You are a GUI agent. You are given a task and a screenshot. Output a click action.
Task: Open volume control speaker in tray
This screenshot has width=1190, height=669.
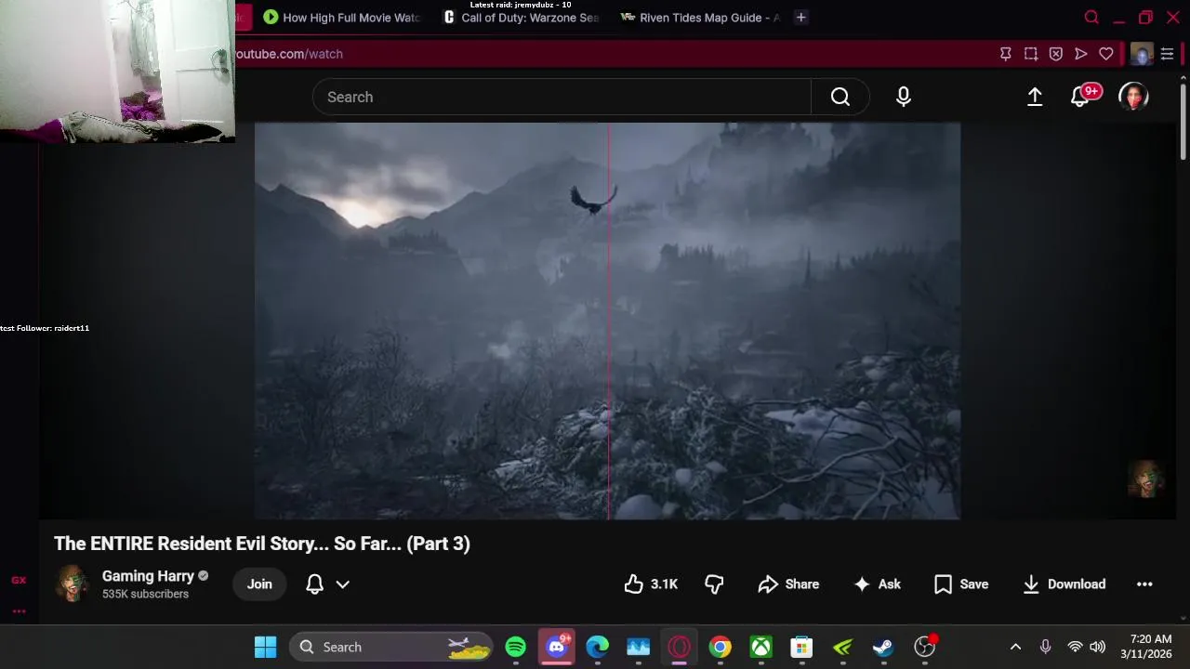point(1097,647)
